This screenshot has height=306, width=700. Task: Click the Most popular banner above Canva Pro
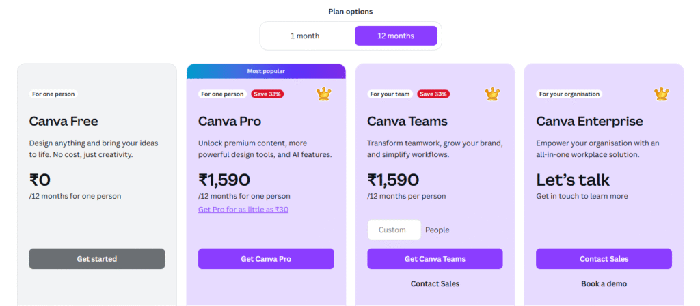click(x=266, y=71)
